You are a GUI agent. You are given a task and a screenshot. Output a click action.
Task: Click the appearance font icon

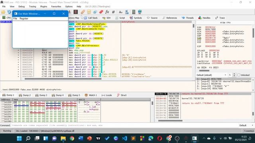click(120, 12)
